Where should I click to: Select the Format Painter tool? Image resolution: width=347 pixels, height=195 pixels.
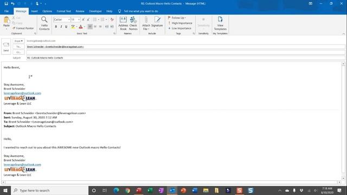[23, 28]
